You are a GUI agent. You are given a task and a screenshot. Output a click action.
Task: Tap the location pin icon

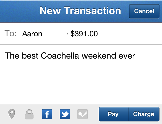pos(11,114)
